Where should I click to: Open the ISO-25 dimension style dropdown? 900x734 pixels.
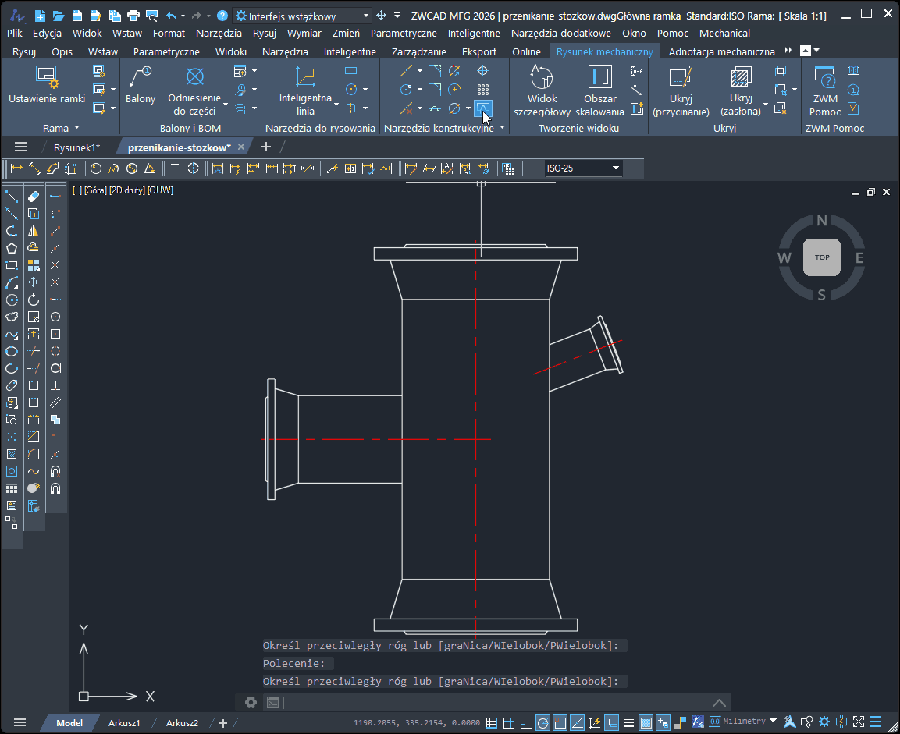pos(616,168)
